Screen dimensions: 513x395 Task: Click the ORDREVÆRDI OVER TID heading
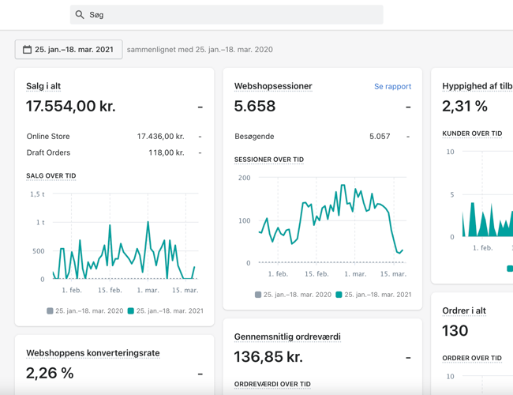[272, 384]
